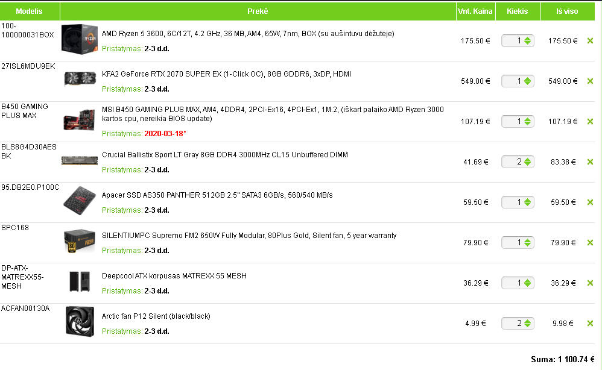The height and width of the screenshot is (370, 602).
Task: Open the Arctic P12 fan thumbnail
Action: point(80,321)
